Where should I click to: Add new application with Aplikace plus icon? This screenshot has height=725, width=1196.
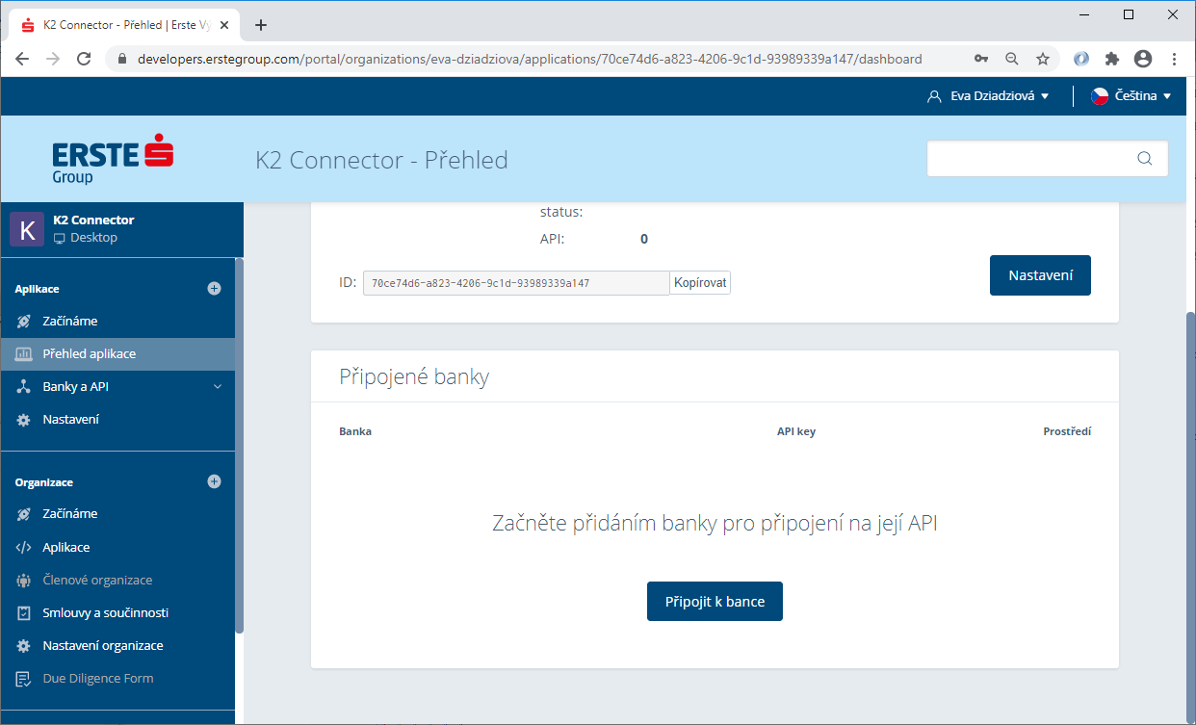[x=214, y=288]
